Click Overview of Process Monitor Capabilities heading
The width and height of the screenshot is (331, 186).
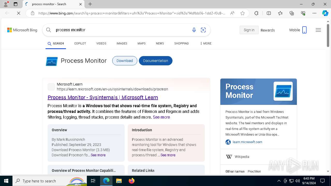(84, 171)
